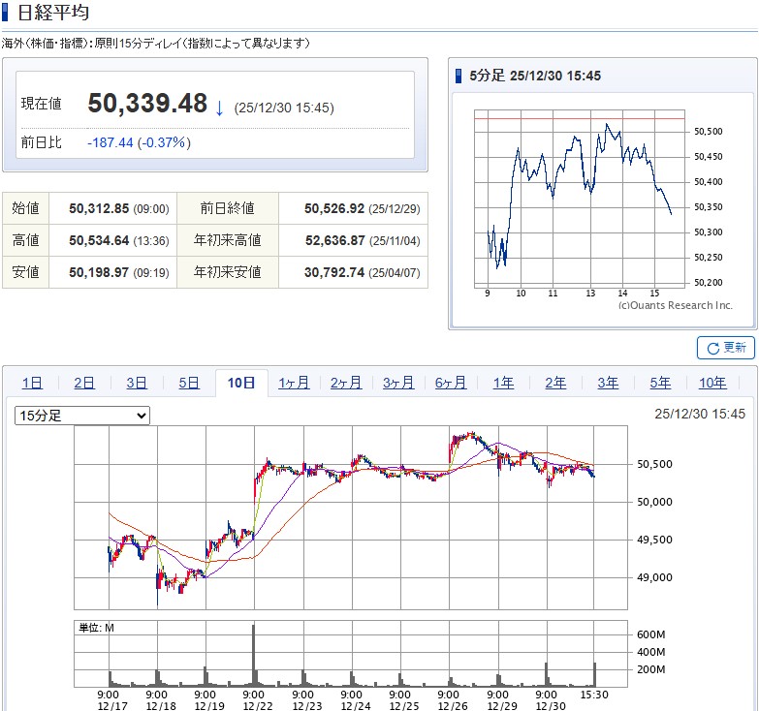The height and width of the screenshot is (711, 759).
Task: Select the 3日 period tab
Action: click(x=137, y=383)
